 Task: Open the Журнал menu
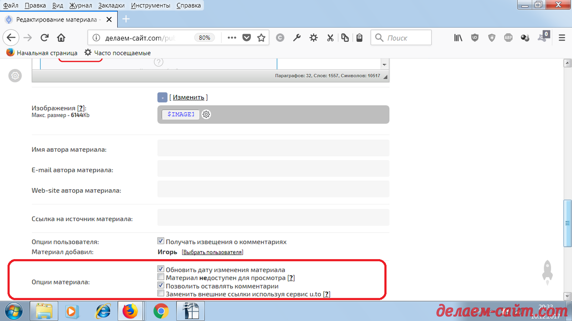(x=81, y=5)
